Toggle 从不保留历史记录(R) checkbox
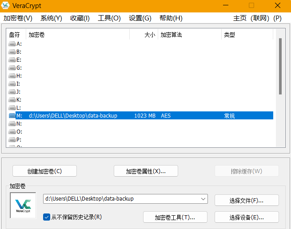The image size is (291, 229). tap(46, 217)
